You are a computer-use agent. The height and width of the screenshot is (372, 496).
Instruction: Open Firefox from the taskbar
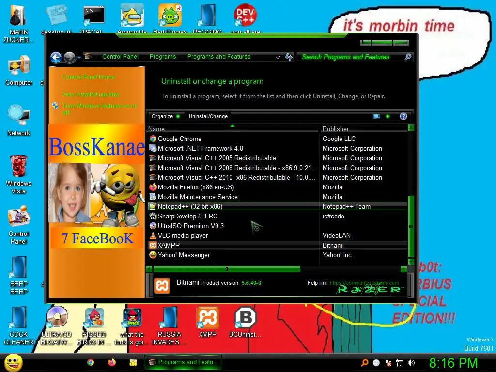tap(112, 362)
